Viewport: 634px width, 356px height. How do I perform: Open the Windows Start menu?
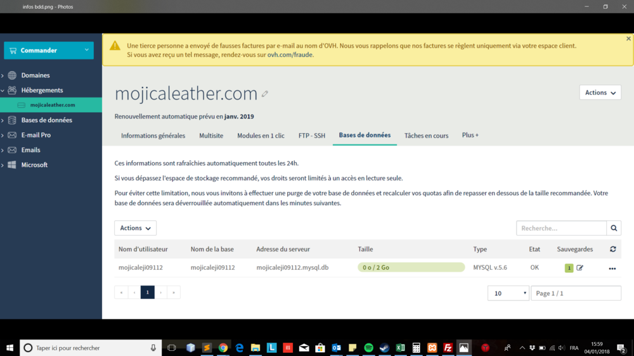(10, 348)
